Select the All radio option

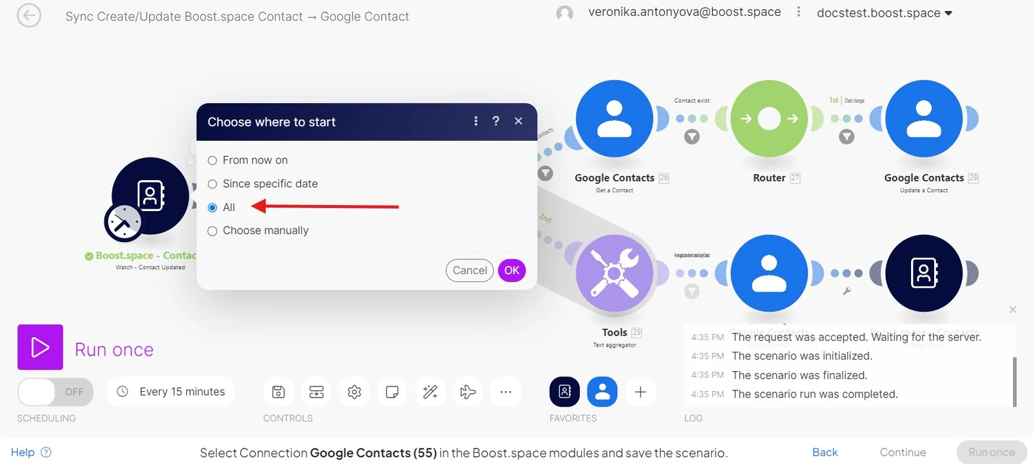[212, 208]
